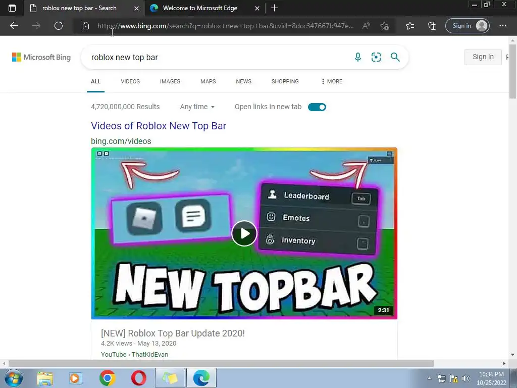Reload the page with the refresh icon
The width and height of the screenshot is (517, 388).
tap(59, 26)
